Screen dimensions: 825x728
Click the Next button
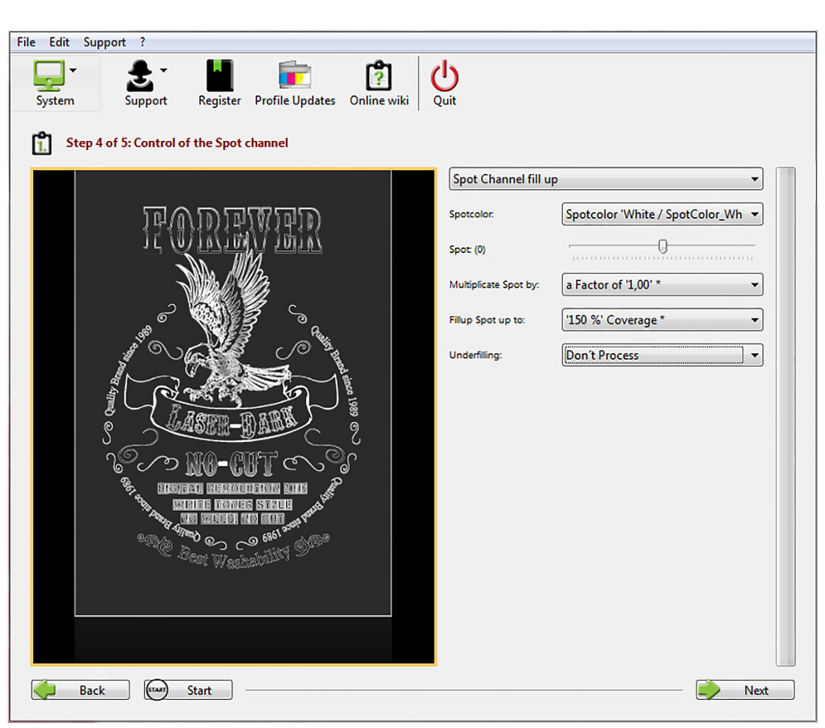pos(745,690)
